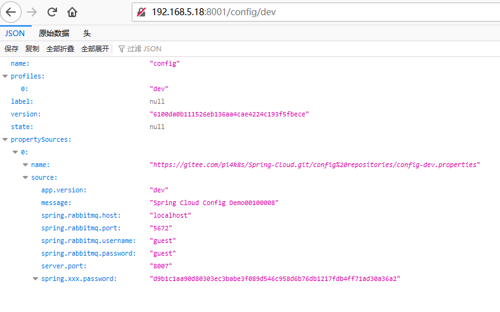Collapse the profiles node
This screenshot has height=312, width=500.
coord(5,76)
